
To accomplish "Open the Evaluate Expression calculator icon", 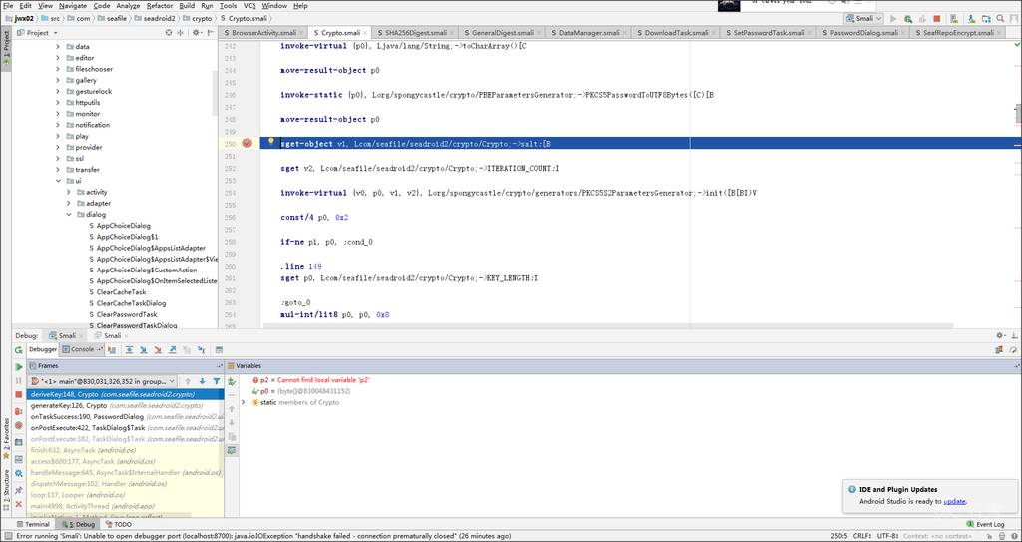I will click(219, 350).
